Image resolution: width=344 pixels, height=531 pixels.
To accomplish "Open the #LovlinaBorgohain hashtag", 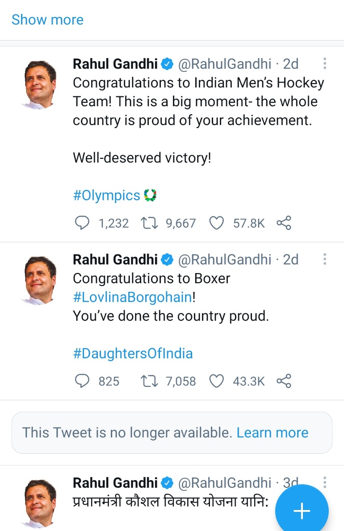I will click(132, 298).
